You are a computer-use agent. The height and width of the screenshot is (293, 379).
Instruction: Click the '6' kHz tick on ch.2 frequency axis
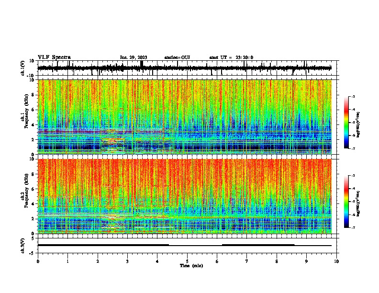click(x=33, y=189)
